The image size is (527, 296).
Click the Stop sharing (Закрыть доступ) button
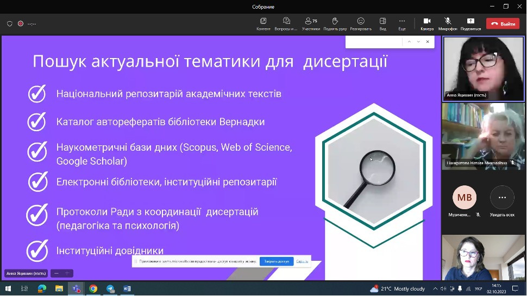(277, 261)
